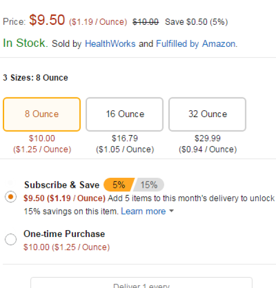Select the One-time Purchase radio button
The image size is (276, 288).
[x=11, y=239]
